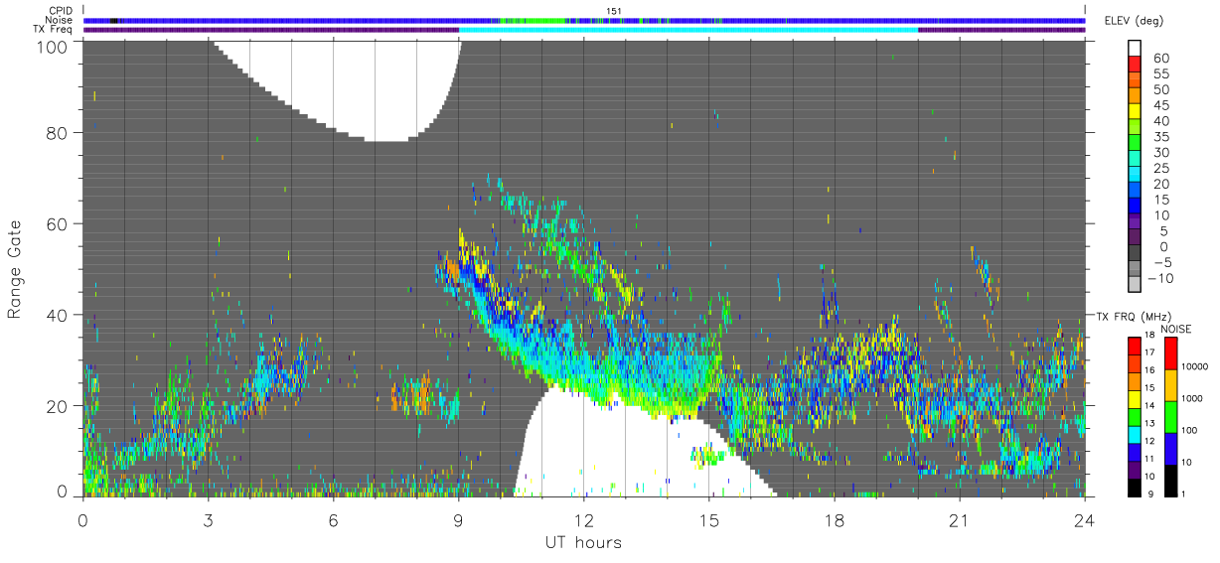
Task: Click the '100' tick on Range Gate axis
Action: click(x=55, y=47)
